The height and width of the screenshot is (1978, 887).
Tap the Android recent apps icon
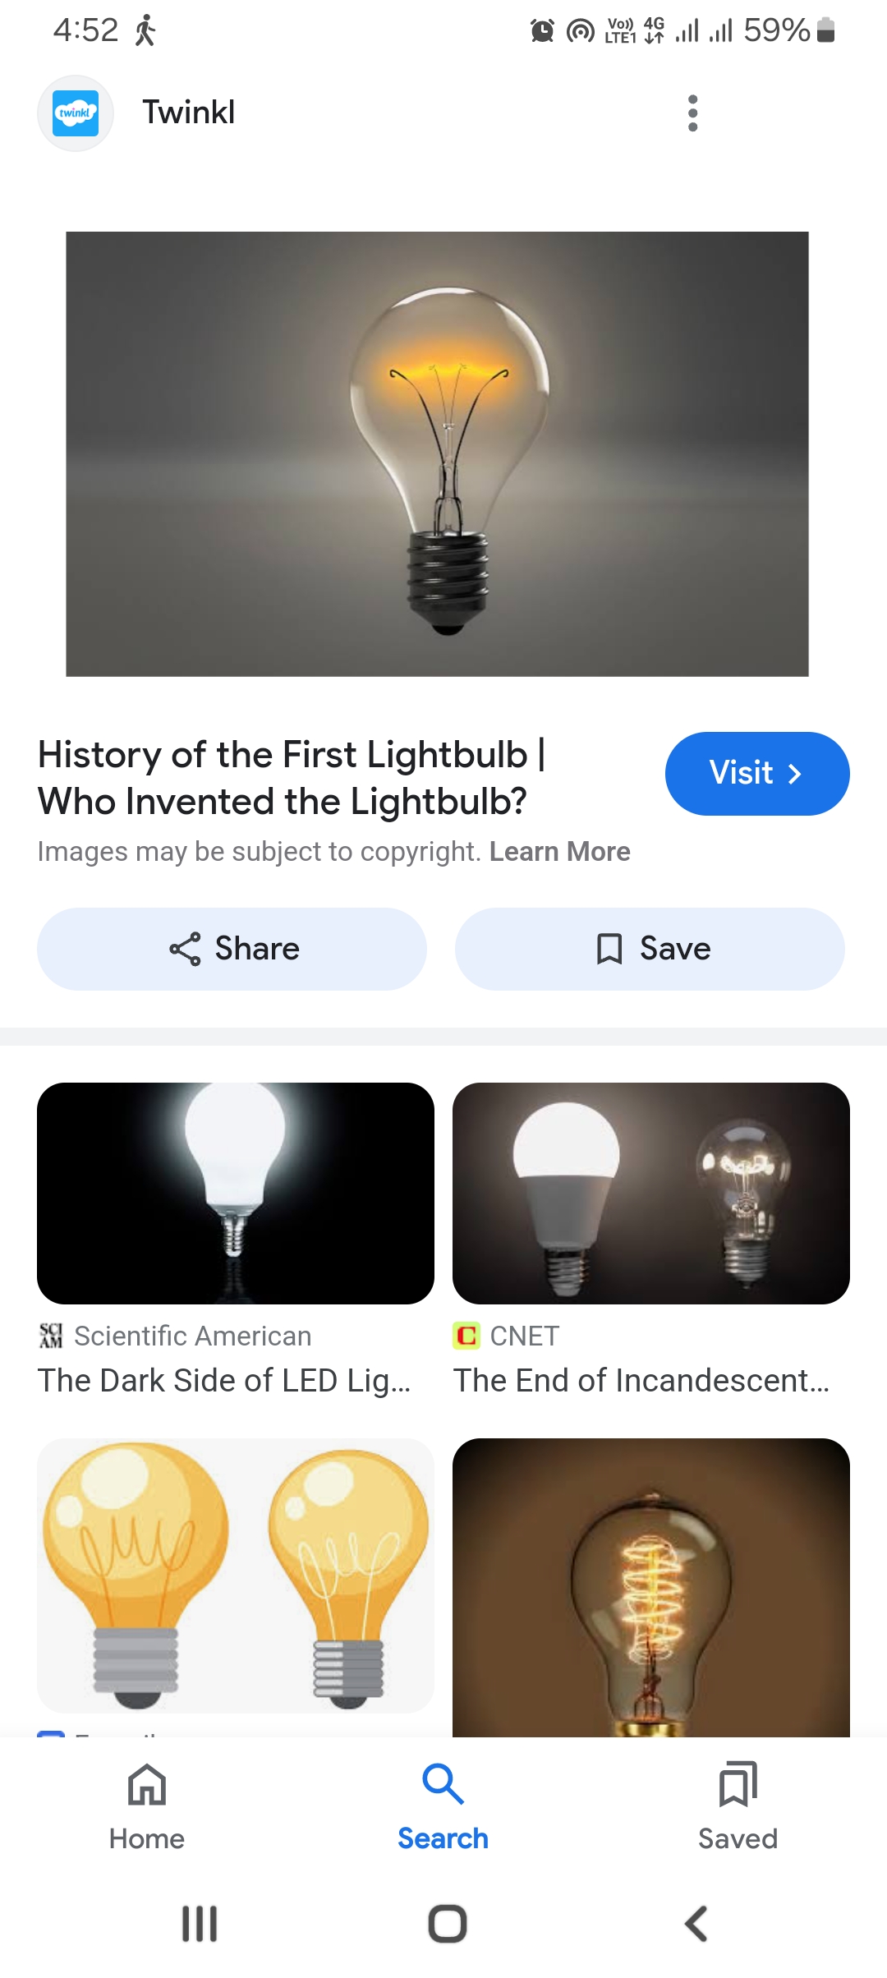point(200,1923)
